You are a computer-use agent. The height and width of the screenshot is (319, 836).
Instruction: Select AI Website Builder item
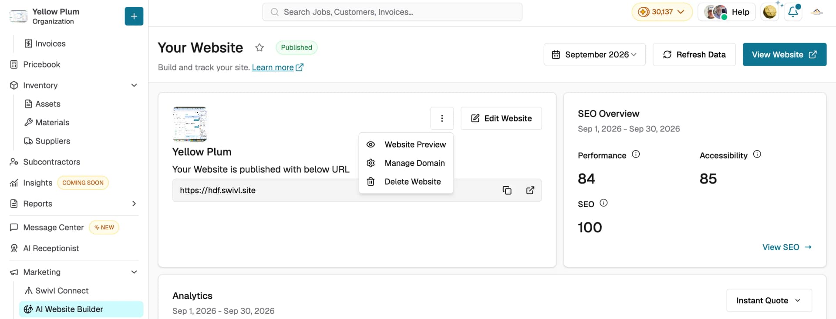click(81, 309)
